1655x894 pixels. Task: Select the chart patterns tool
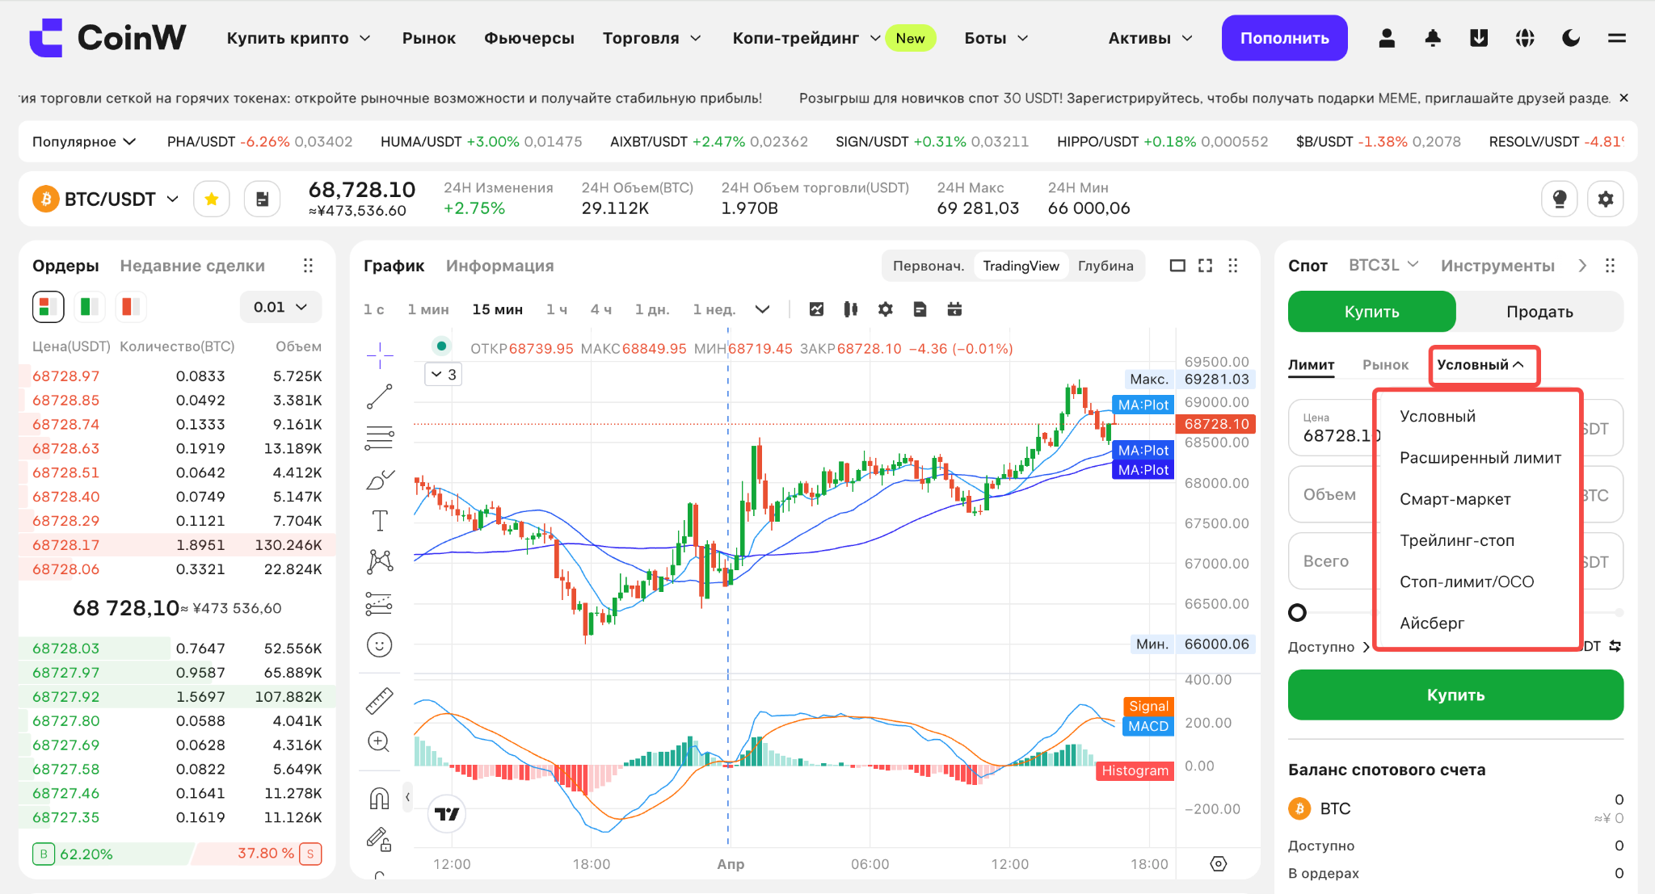point(380,562)
